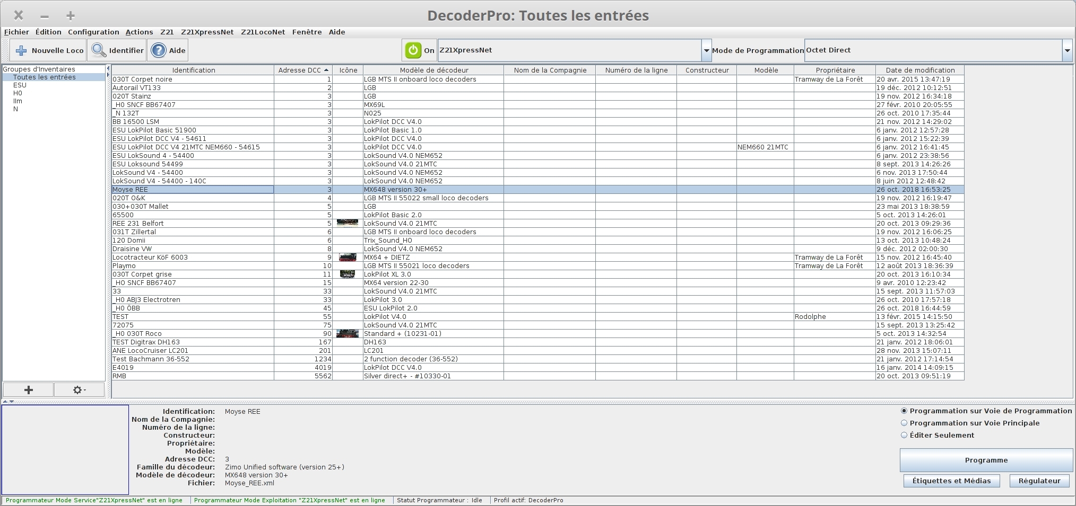Open the Fichier menu
This screenshot has height=506, width=1076.
click(16, 32)
